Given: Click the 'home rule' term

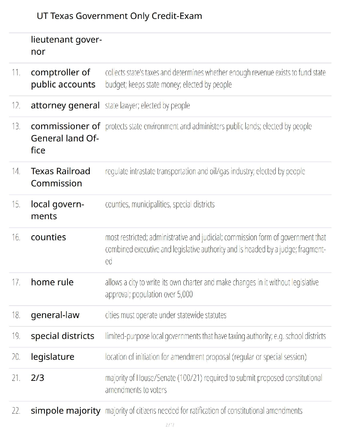Looking at the screenshot, I should pyautogui.click(x=52, y=282).
